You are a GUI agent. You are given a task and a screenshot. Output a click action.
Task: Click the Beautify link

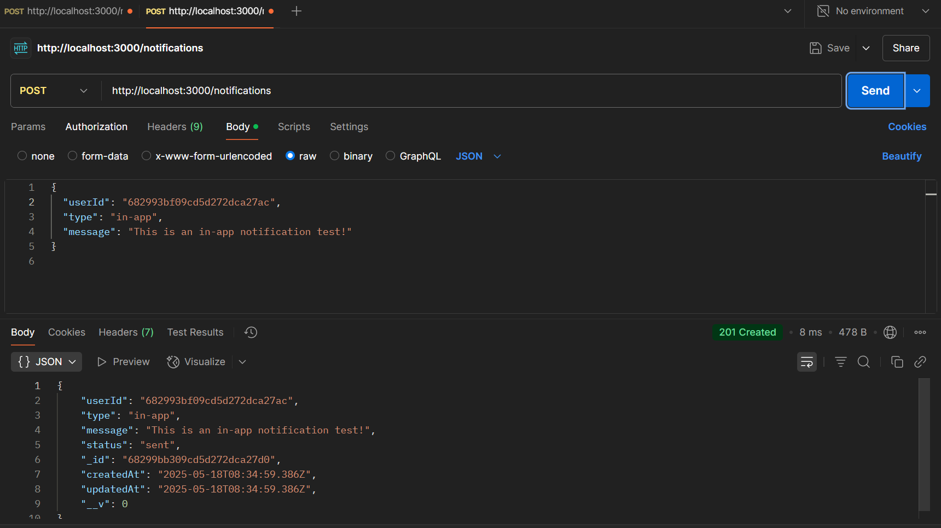902,156
